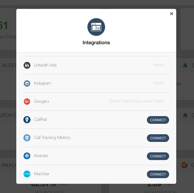Select the Marchex row label

point(41,174)
